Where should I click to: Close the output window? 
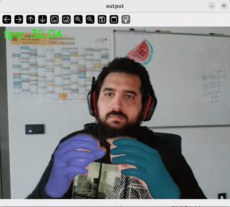tap(224, 6)
